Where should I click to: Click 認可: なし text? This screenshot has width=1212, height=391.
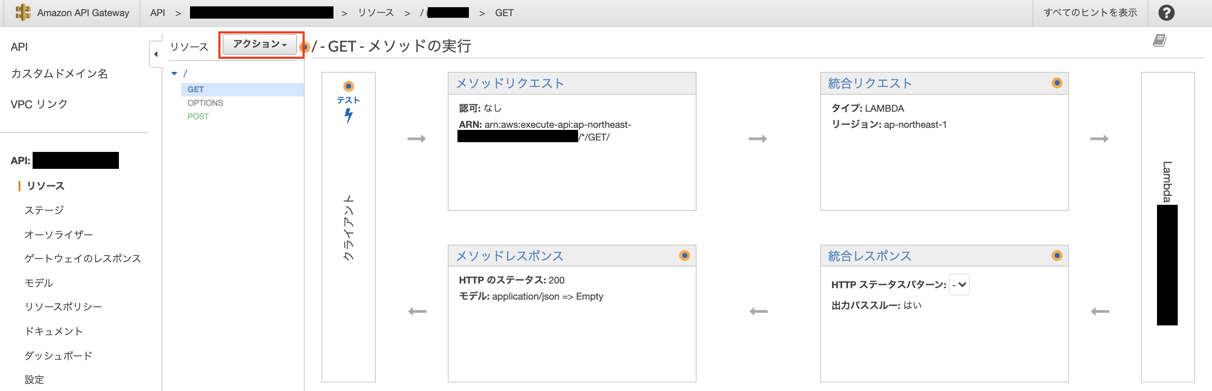480,108
